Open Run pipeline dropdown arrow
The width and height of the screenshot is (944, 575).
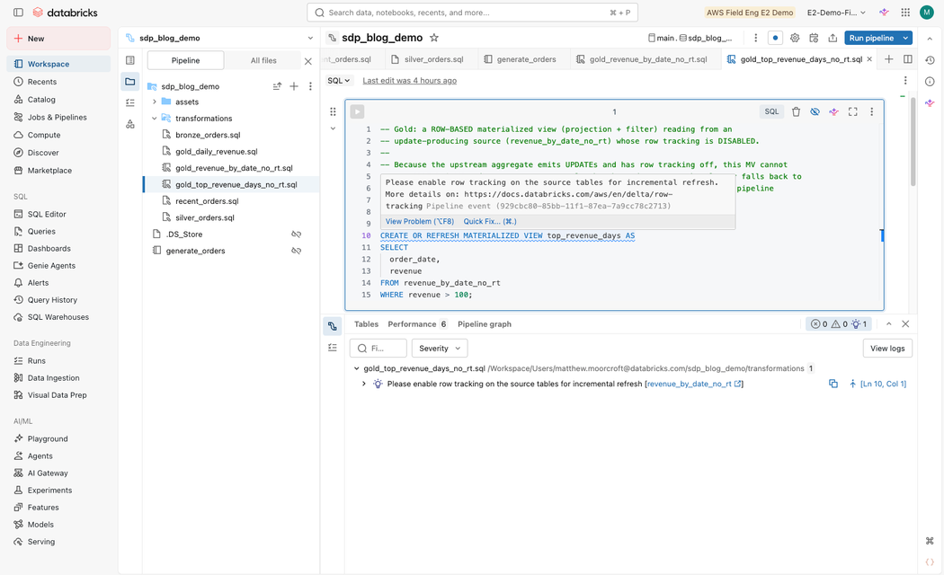[905, 38]
